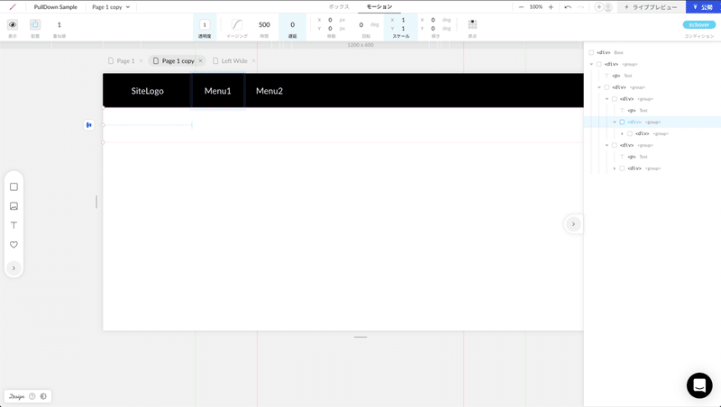Select the box tool in left toolbar
Viewport: 721px width, 407px height.
click(x=14, y=187)
